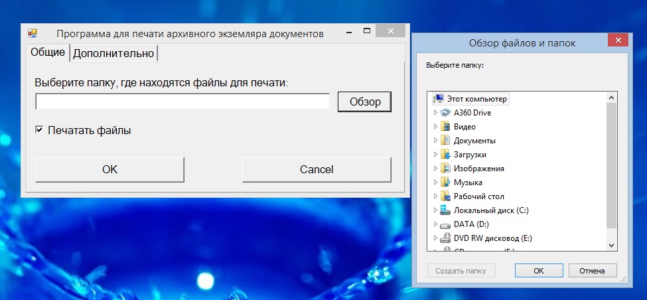Select the Видео text label
This screenshot has width=647, height=300.
coord(465,127)
